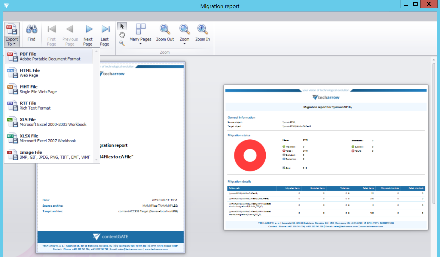Viewport: 440px width, 257px height.
Task: Activate the hand pan tool
Action: 122,35
